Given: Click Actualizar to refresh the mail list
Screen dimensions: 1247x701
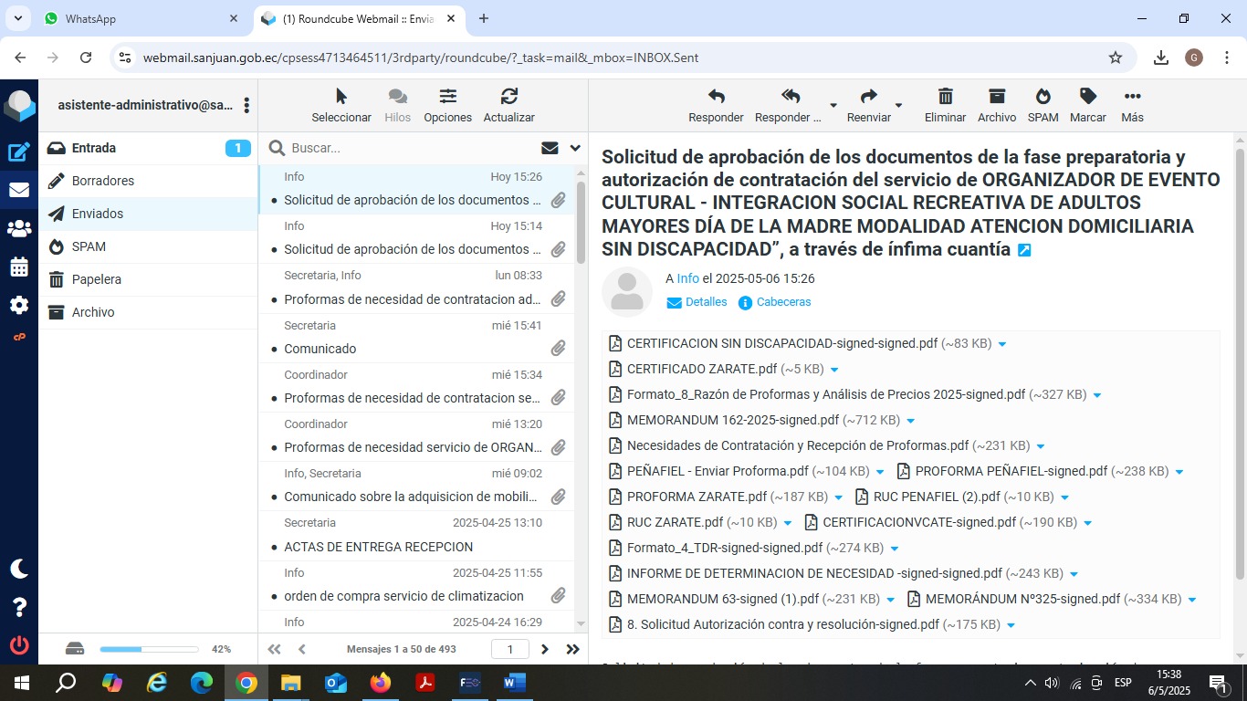Looking at the screenshot, I should click(x=508, y=104).
